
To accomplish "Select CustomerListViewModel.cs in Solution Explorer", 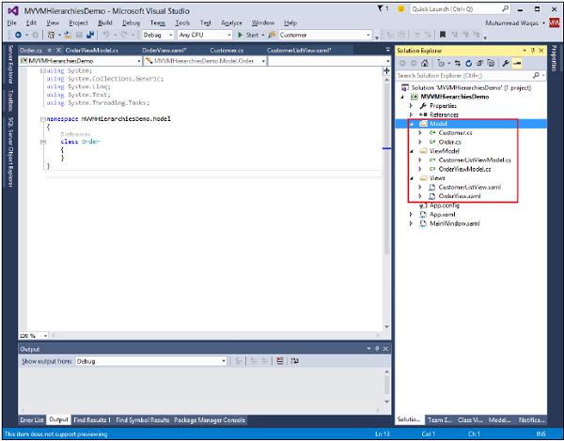I will click(x=475, y=160).
